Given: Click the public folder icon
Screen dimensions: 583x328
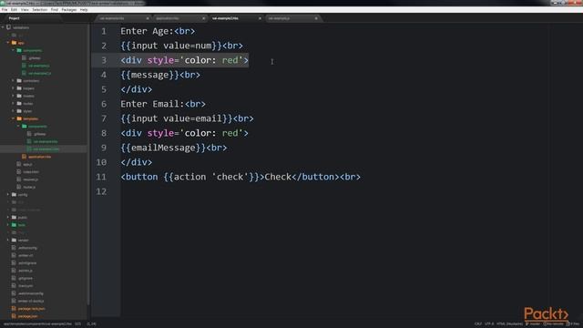Looking at the screenshot, I should (14, 217).
